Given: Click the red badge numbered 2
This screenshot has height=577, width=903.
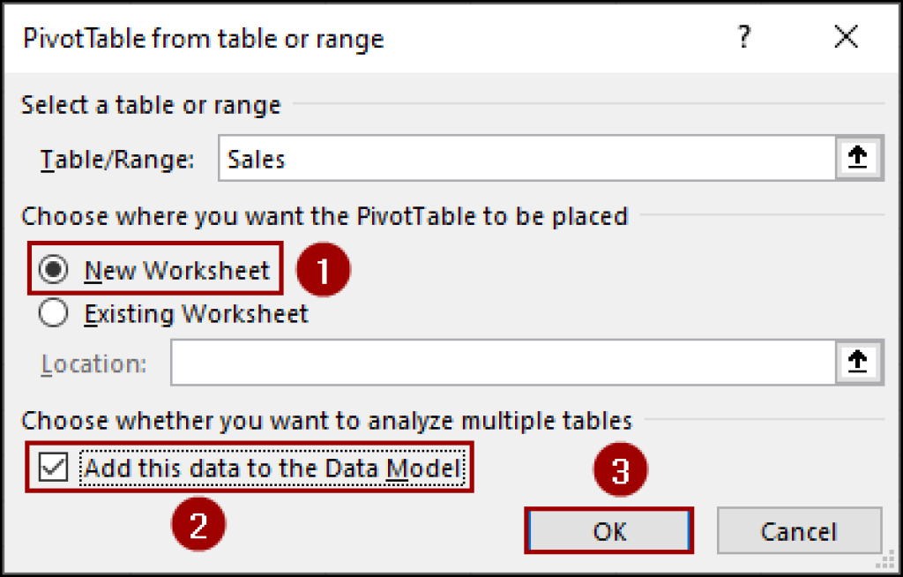Looking at the screenshot, I should point(198,523).
